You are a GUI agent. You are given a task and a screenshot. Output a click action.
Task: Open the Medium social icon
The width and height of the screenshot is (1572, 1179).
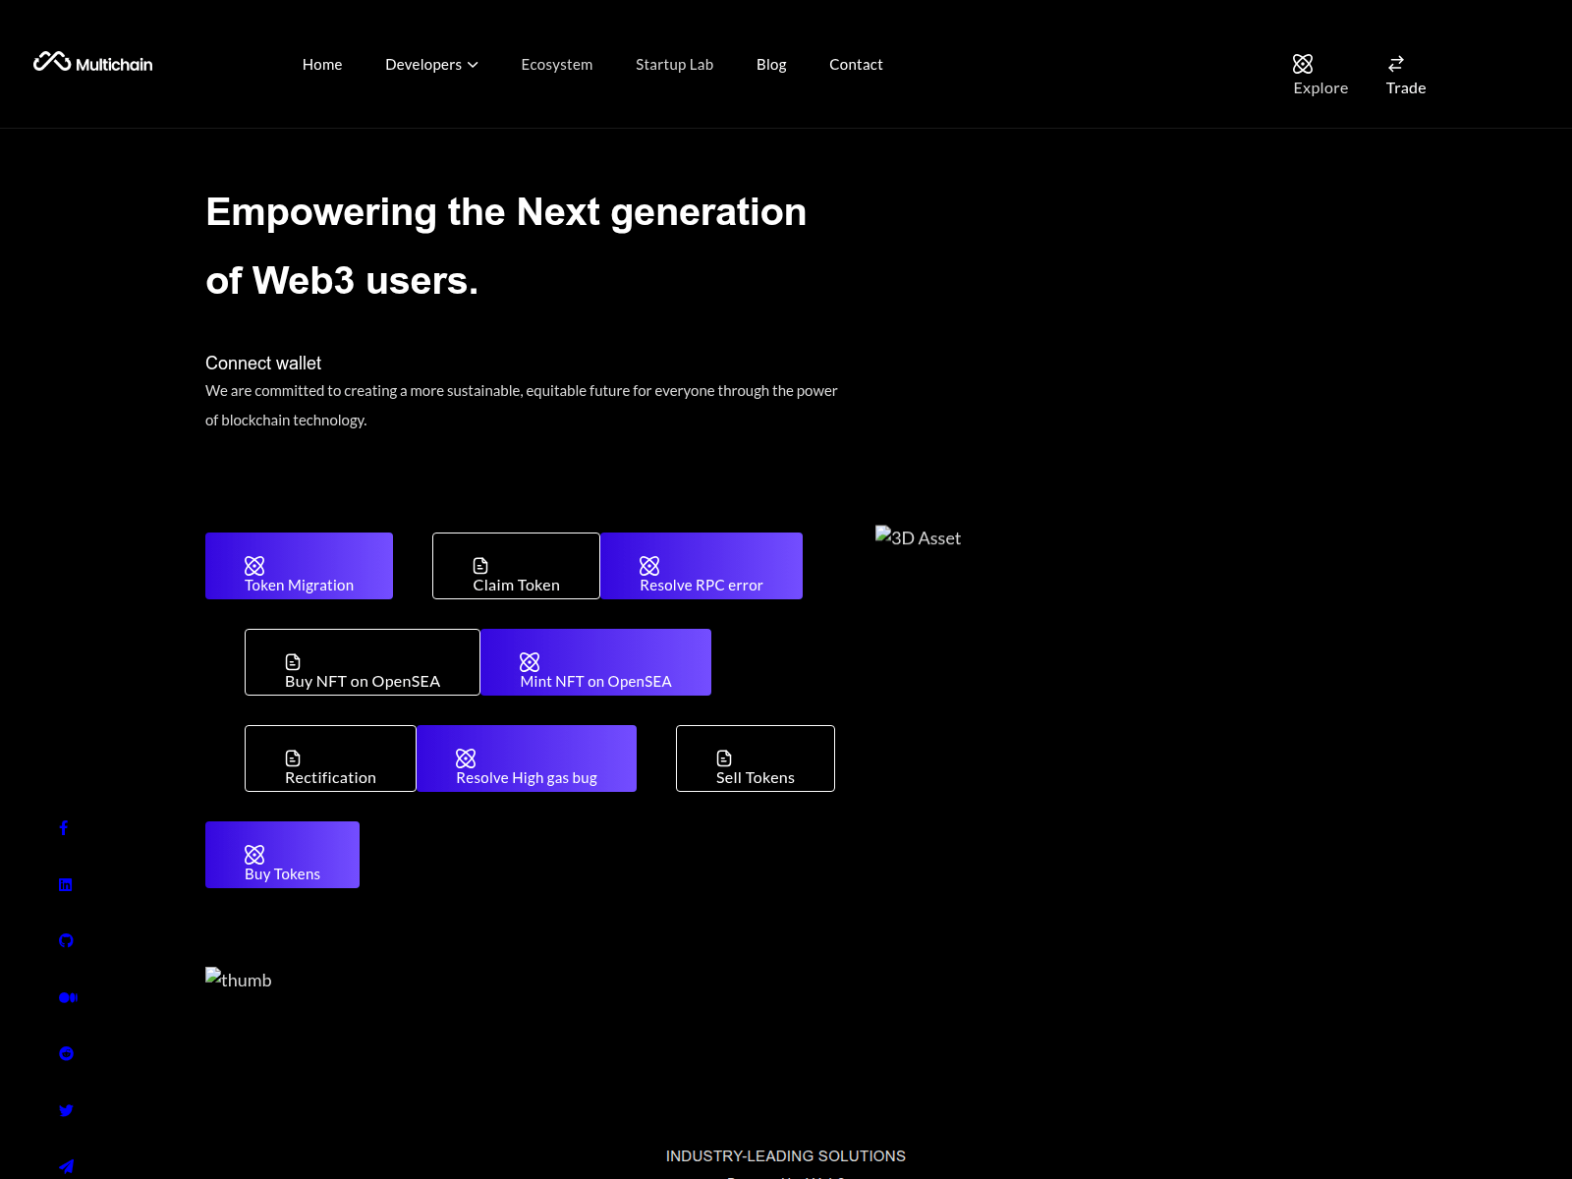[68, 997]
